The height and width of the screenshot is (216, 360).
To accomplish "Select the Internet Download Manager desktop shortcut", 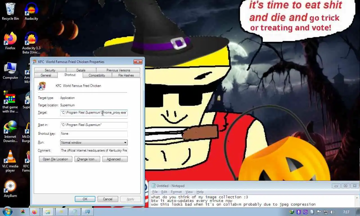I will point(10,131).
